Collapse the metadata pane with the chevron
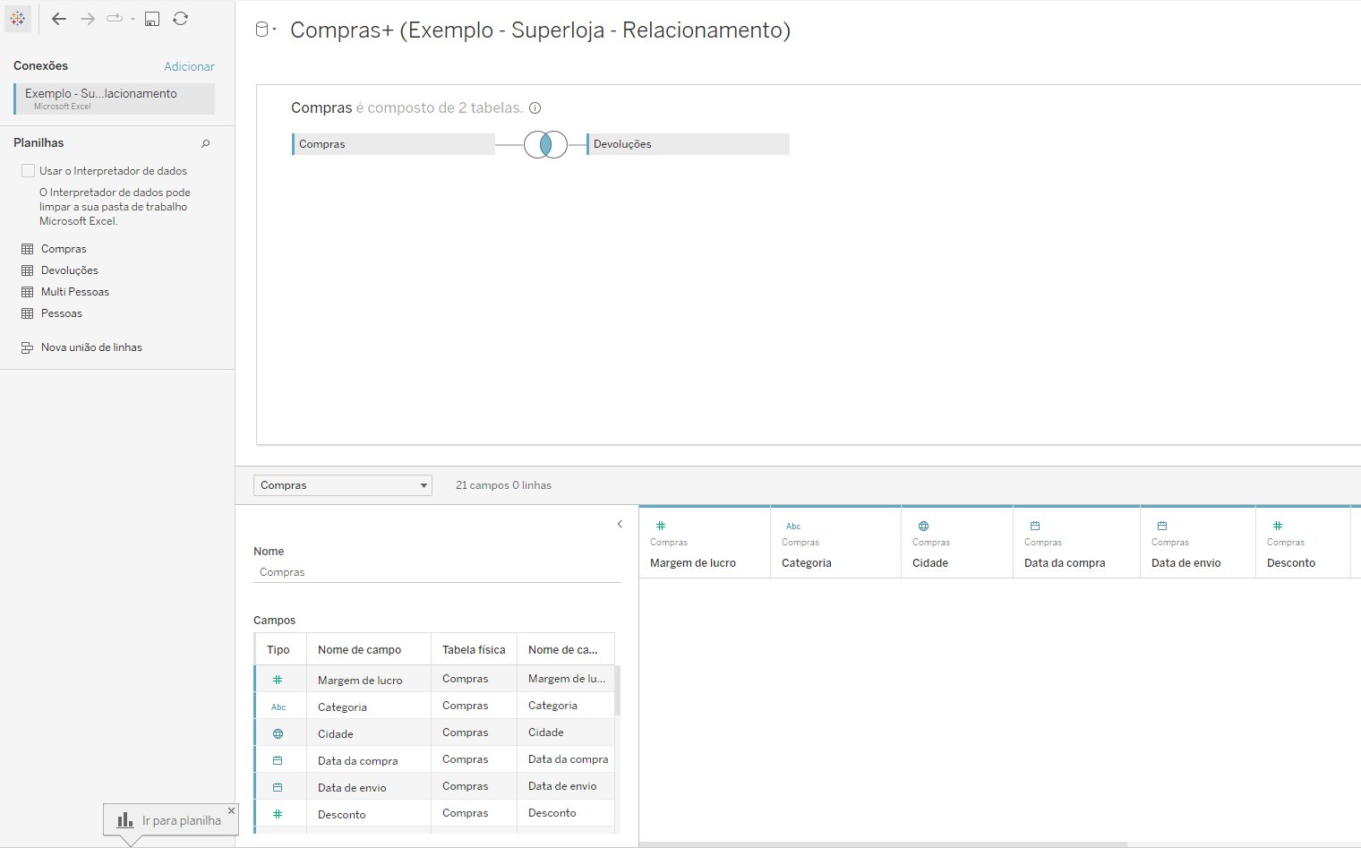This screenshot has width=1361, height=848. point(620,524)
